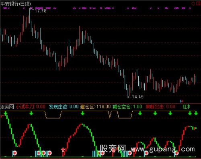
Task: Click the second green down arrow from left
Action: click(x=31, y=113)
